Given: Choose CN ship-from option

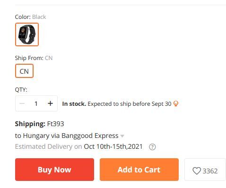Looking at the screenshot, I should pos(24,71).
